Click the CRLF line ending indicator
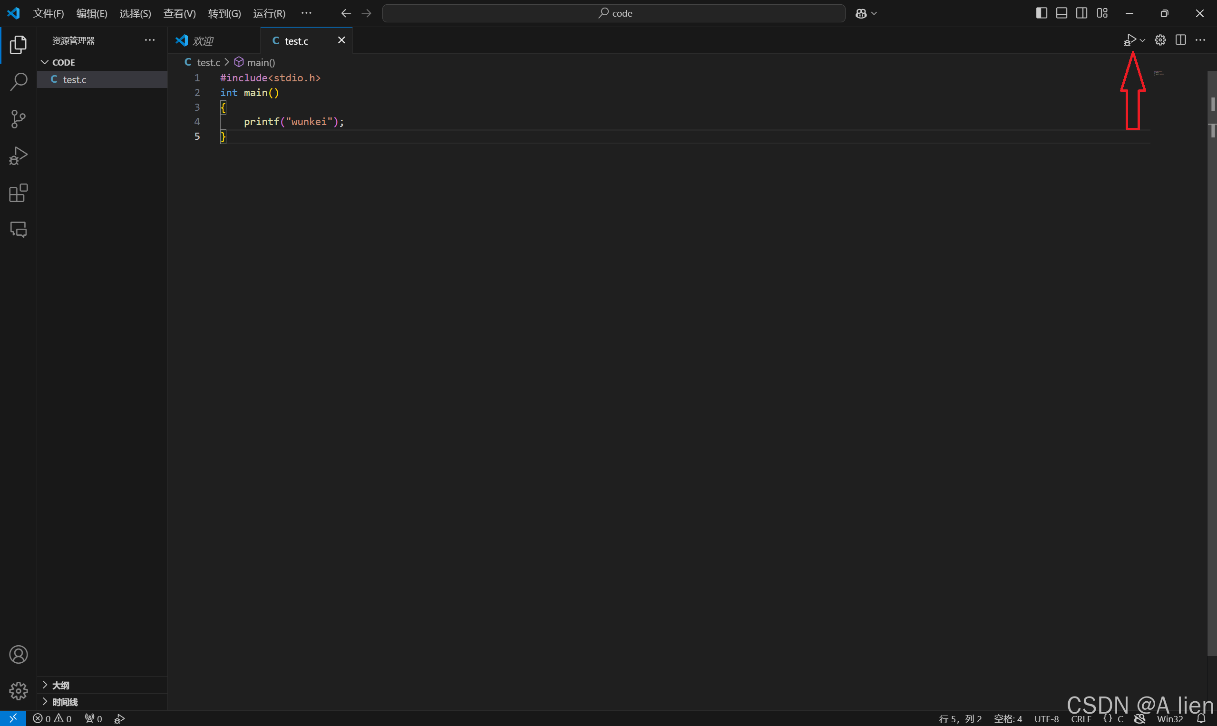Screen dimensions: 1217x726 tap(1081, 719)
